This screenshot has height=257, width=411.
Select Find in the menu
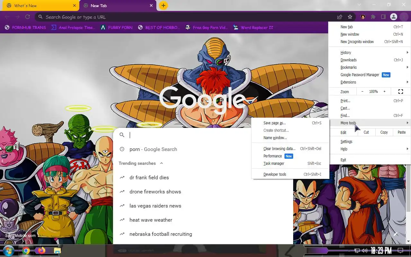(x=370, y=116)
